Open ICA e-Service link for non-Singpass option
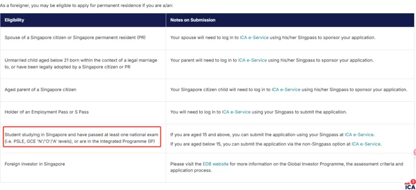The width and height of the screenshot is (416, 190). (x=366, y=144)
